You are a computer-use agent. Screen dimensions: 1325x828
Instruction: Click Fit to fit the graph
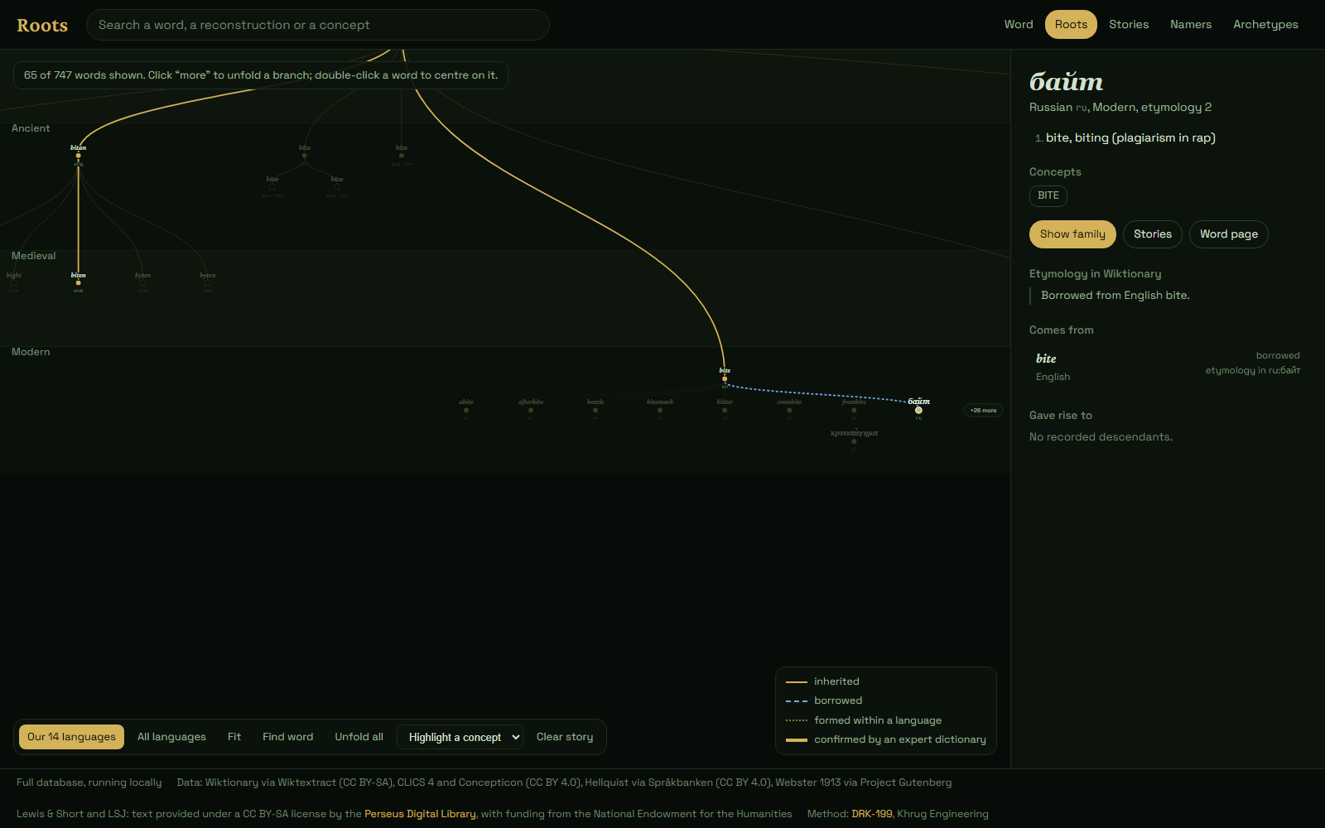pyautogui.click(x=234, y=737)
